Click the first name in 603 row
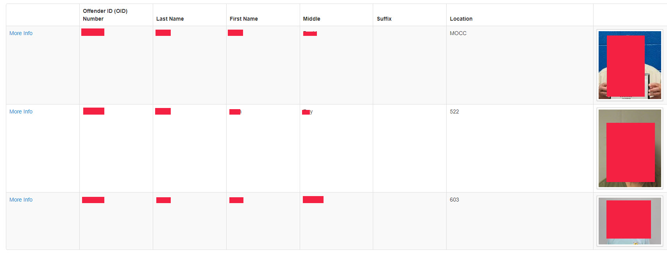The image size is (667, 253). click(x=236, y=200)
